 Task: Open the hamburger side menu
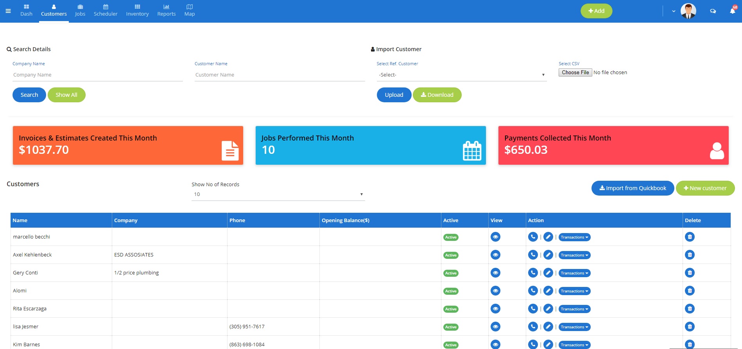[x=8, y=11]
